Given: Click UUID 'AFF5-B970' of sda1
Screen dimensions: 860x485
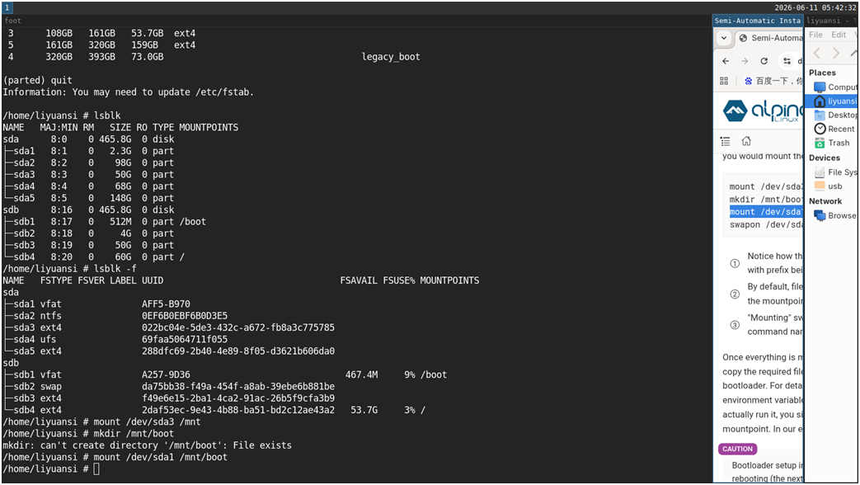Looking at the screenshot, I should pyautogui.click(x=166, y=304).
